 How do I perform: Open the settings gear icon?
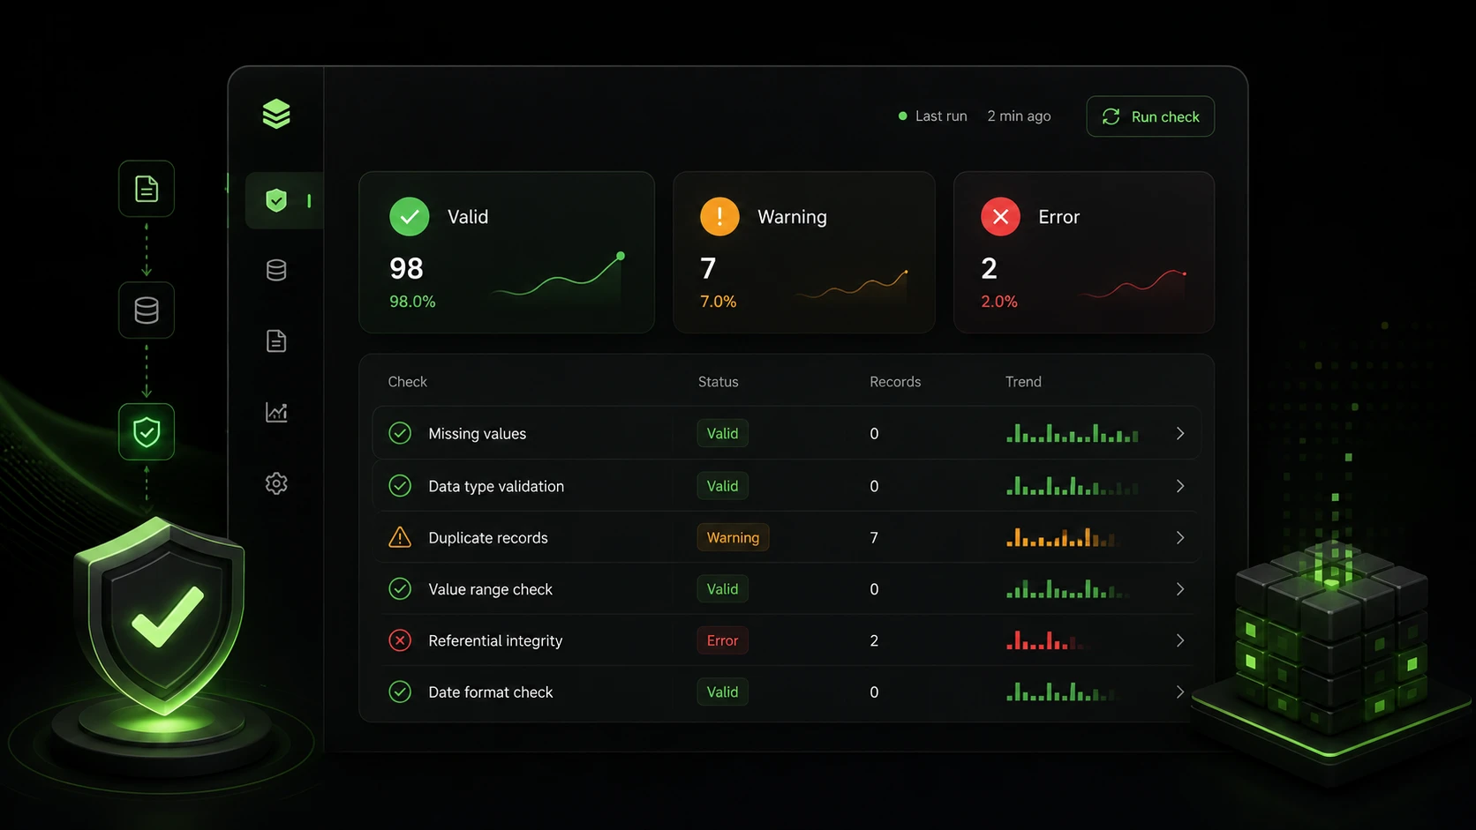[x=276, y=483]
